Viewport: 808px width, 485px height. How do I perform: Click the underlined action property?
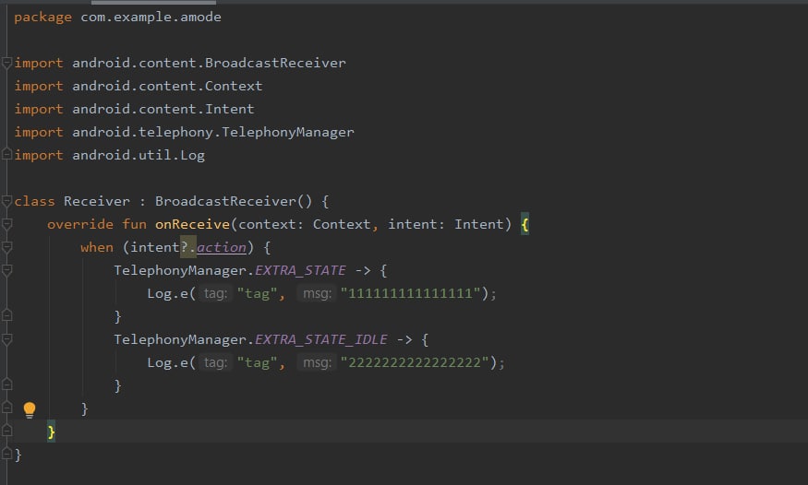(x=221, y=247)
